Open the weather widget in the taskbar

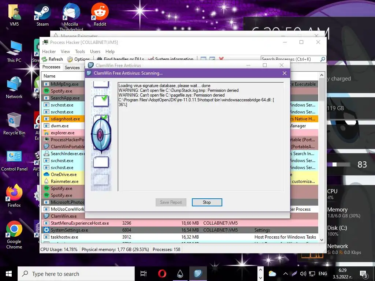[272, 274]
